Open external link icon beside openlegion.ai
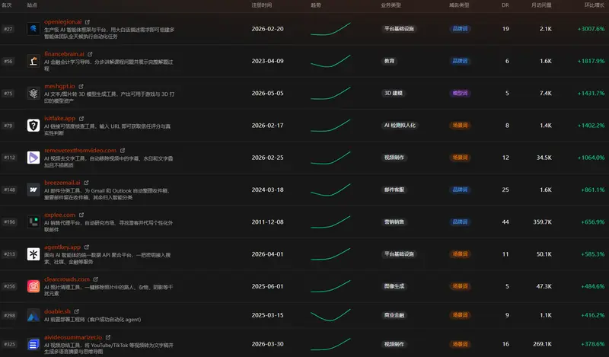Image resolution: width=609 pixels, height=357 pixels. pyautogui.click(x=88, y=22)
